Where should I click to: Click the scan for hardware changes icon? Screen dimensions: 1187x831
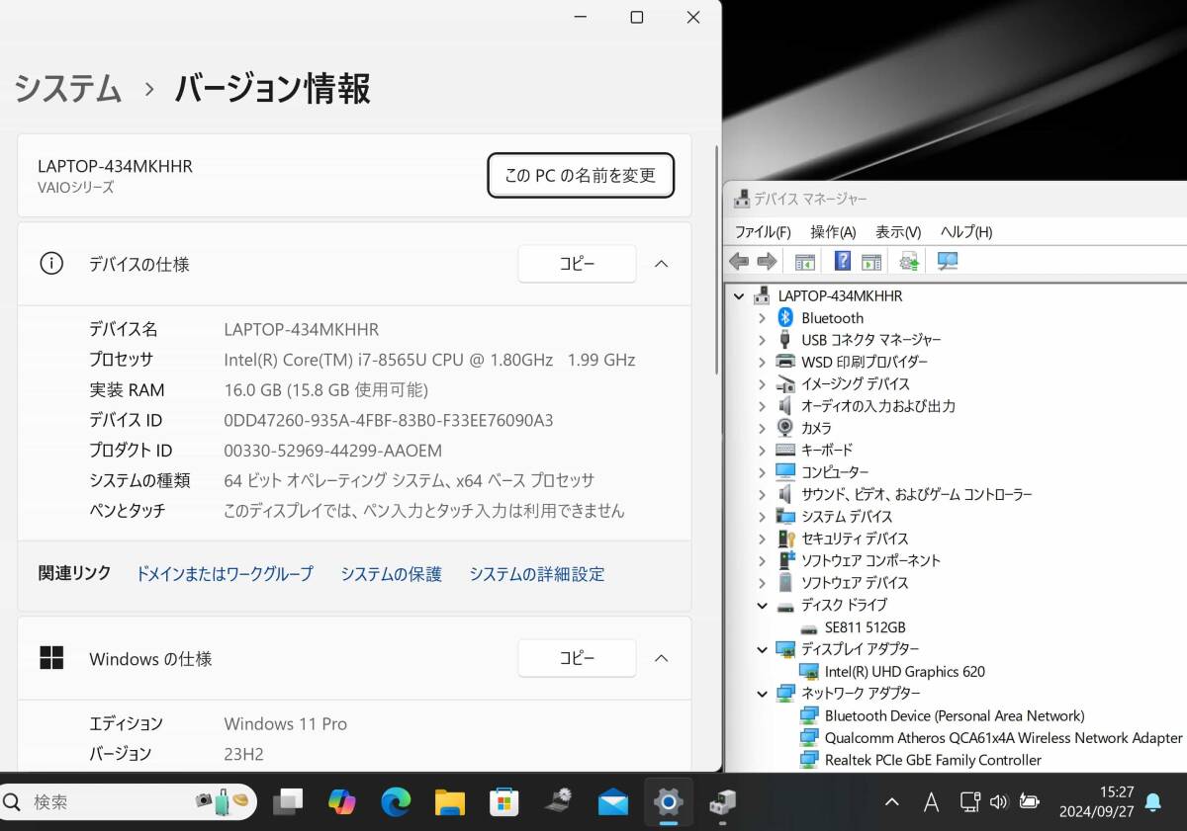pyautogui.click(x=948, y=261)
